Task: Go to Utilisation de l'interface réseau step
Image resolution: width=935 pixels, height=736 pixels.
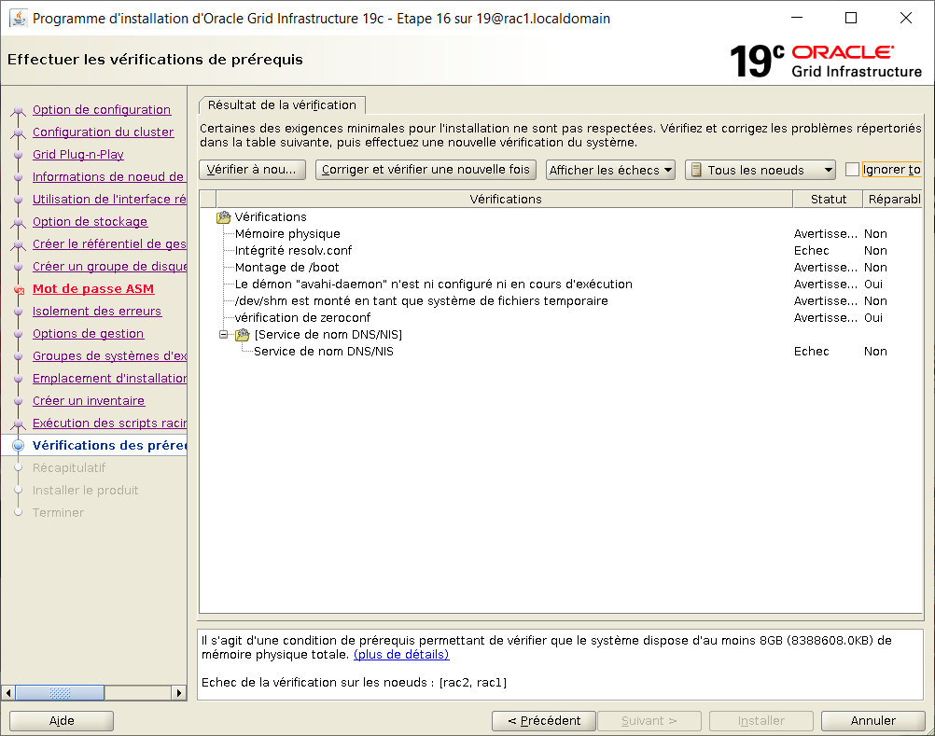Action: [109, 200]
